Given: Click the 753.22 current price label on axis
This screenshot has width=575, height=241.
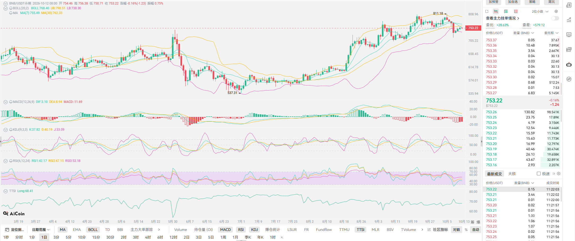Looking at the screenshot, I should (473, 28).
